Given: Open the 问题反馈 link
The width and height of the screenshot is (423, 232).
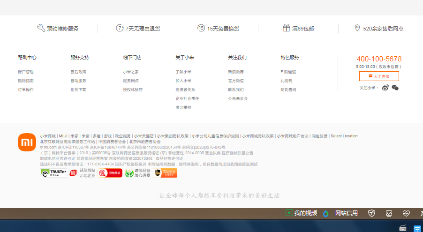Looking at the screenshot, I should click(x=319, y=136).
